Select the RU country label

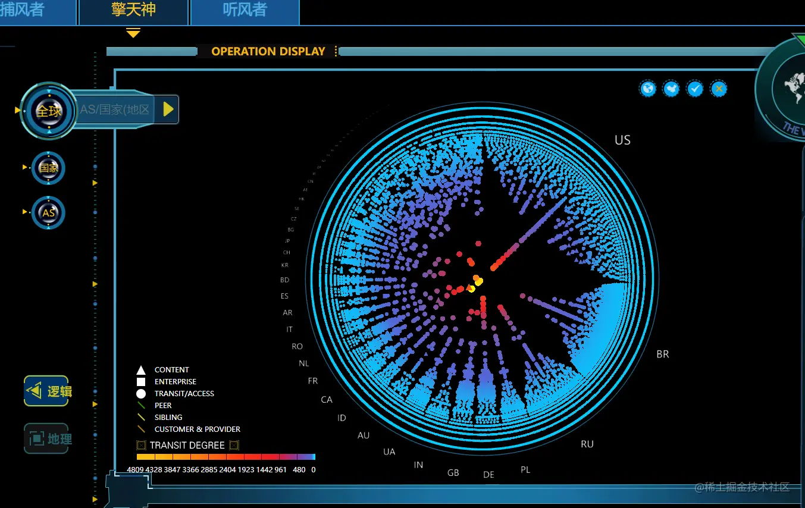click(x=587, y=444)
